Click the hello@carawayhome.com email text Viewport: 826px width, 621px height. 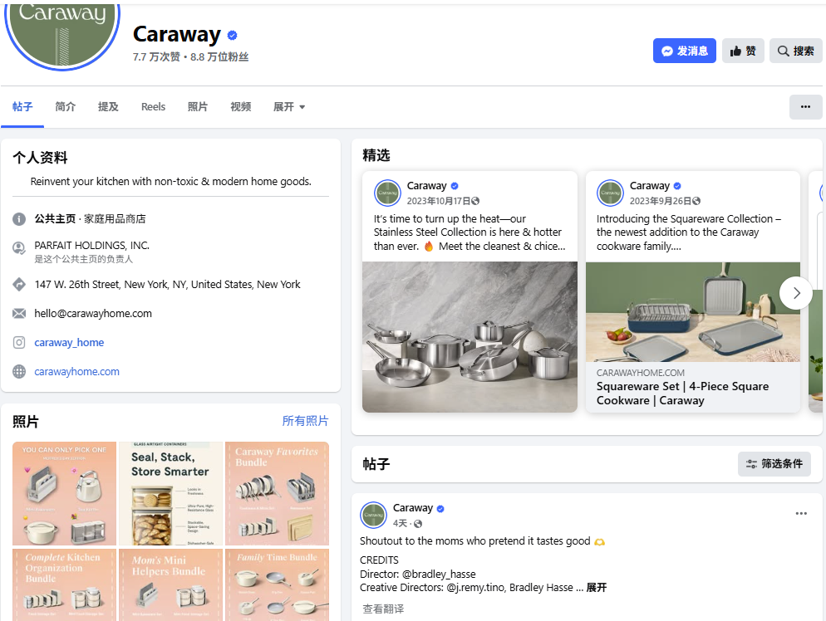tap(93, 314)
